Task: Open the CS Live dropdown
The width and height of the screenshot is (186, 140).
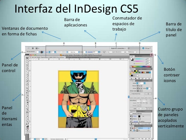Action: click(x=148, y=48)
